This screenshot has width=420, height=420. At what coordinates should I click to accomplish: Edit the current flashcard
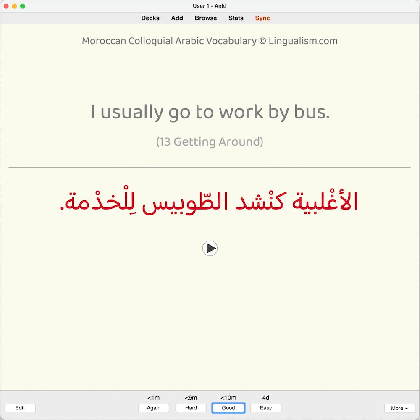tap(20, 408)
